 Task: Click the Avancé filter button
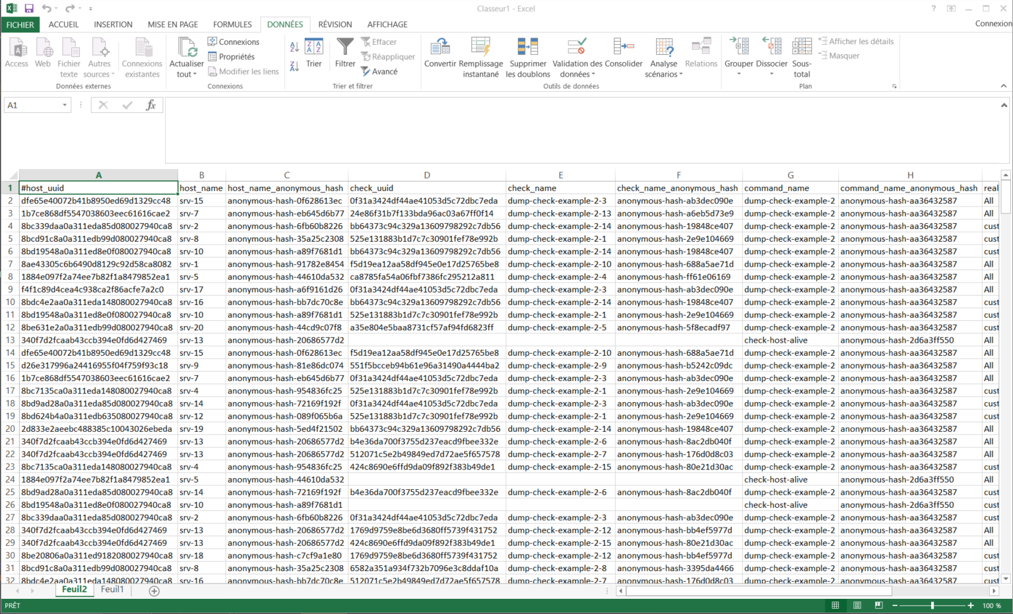(379, 71)
